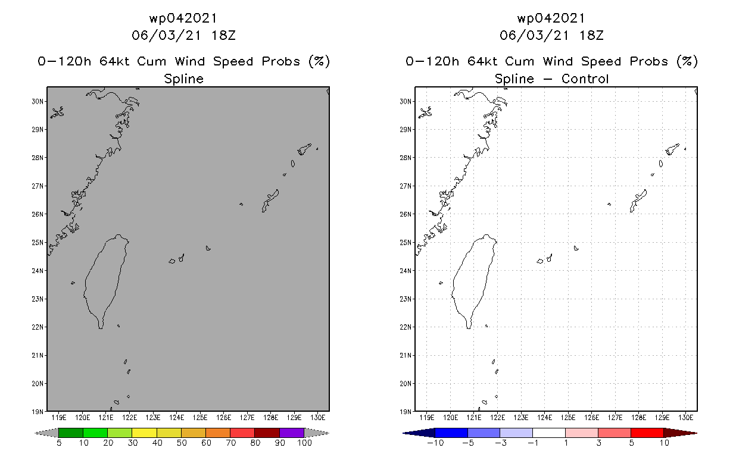736x476 pixels.
Task: Click the white -1 to 1 swatch
Action: coord(549,433)
